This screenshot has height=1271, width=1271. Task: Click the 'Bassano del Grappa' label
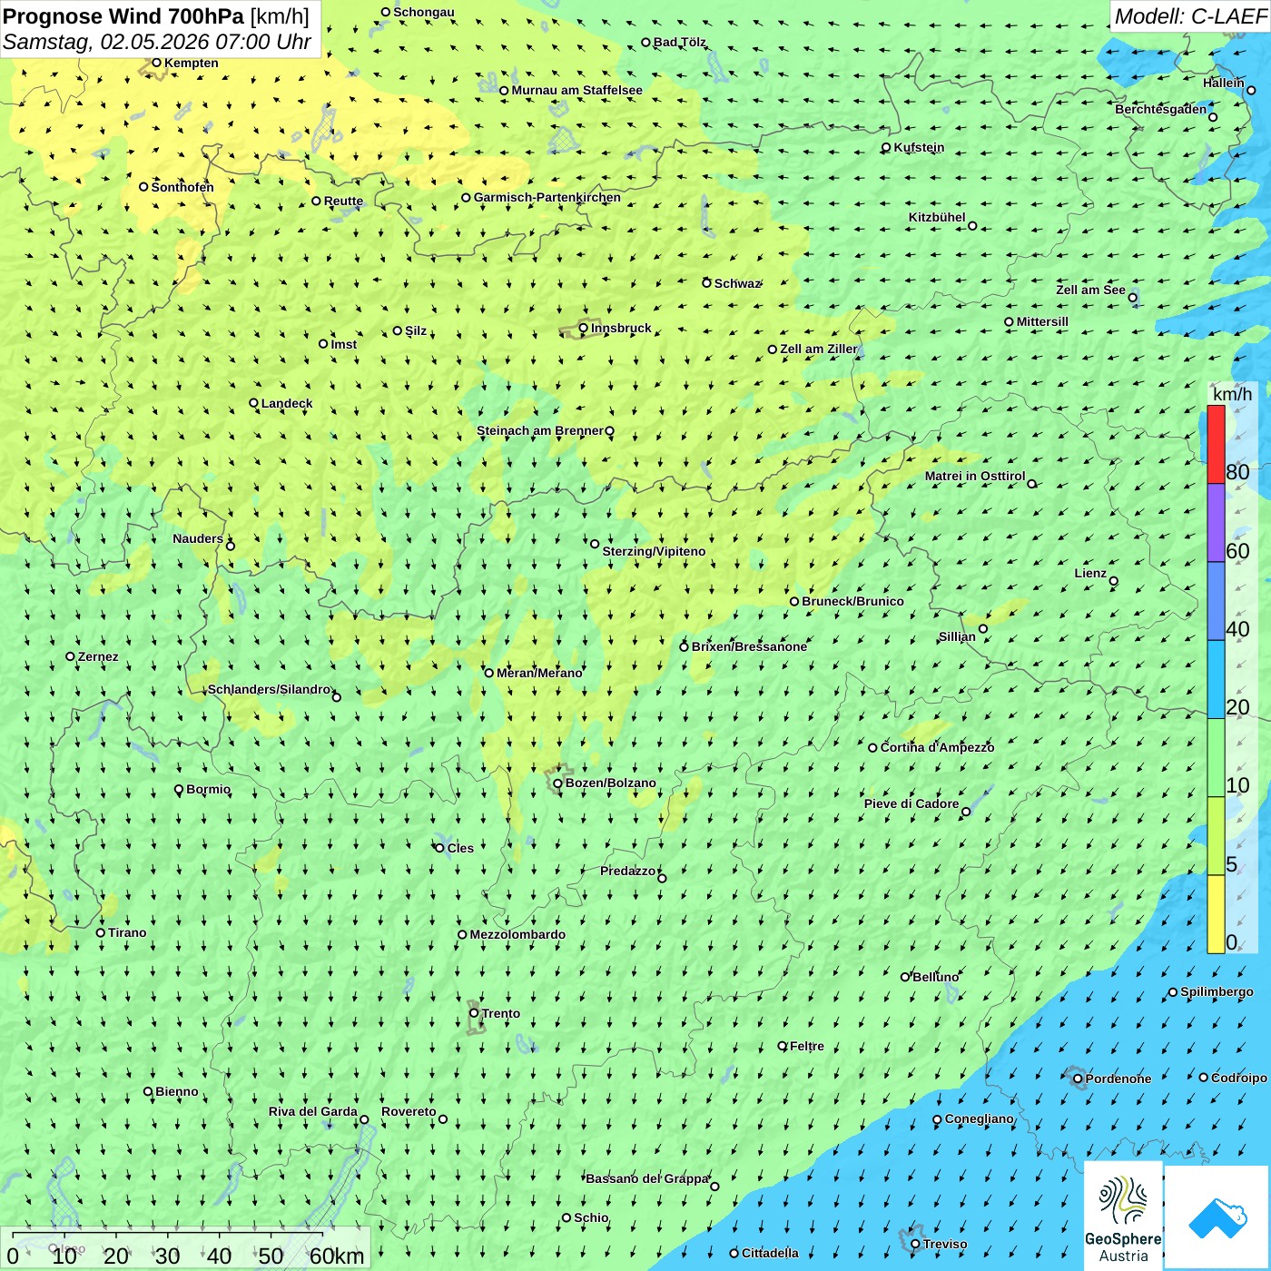(647, 1178)
